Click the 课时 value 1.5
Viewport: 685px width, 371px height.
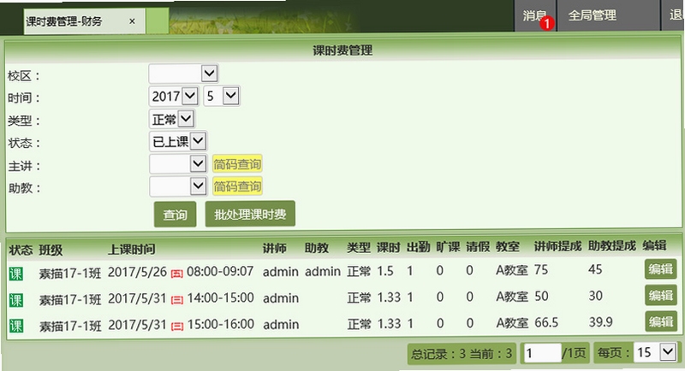pyautogui.click(x=385, y=271)
